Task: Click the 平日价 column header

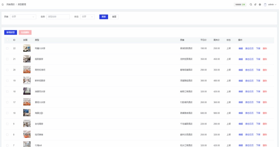Action: pos(203,40)
